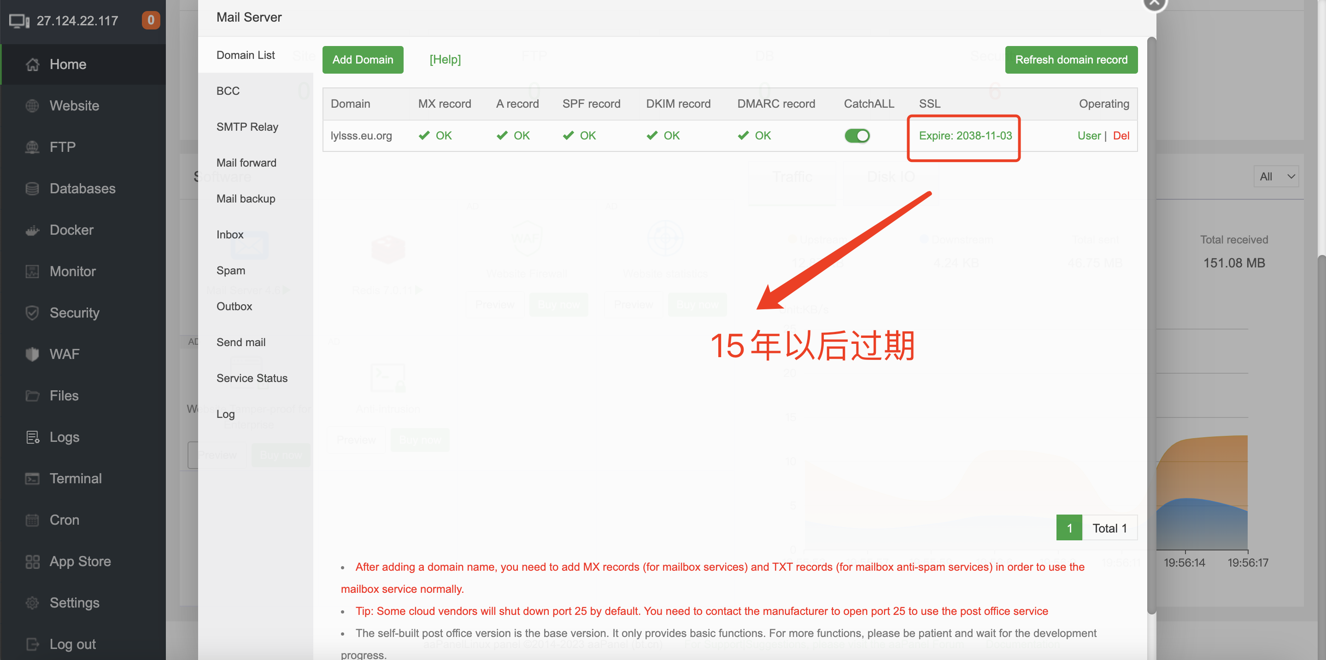The image size is (1326, 660).
Task: Click page 1 pagination button
Action: coord(1069,528)
